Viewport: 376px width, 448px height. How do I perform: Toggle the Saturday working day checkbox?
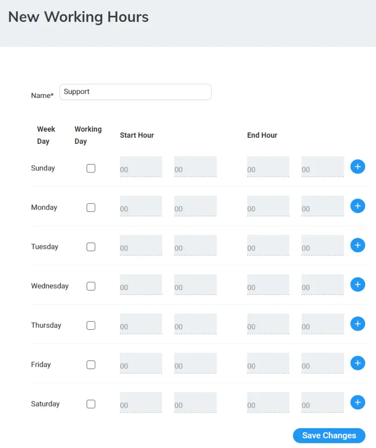click(x=91, y=404)
